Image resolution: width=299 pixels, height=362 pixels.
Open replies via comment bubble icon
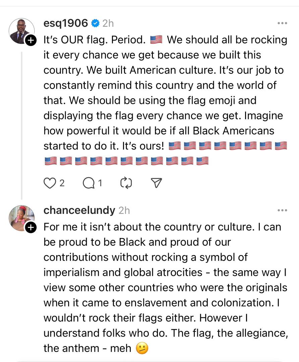click(89, 183)
